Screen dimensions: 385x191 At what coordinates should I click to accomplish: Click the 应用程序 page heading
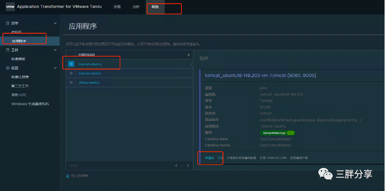tap(83, 26)
